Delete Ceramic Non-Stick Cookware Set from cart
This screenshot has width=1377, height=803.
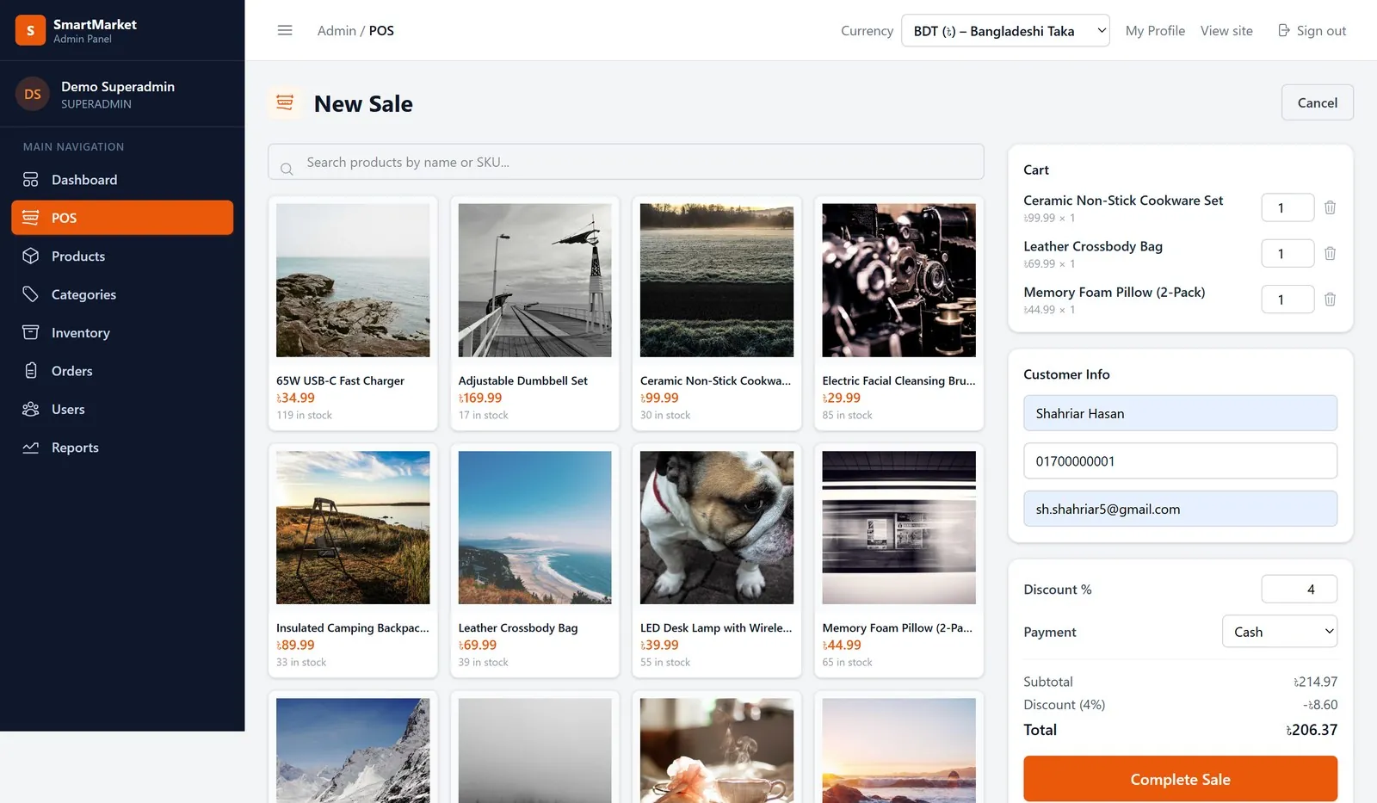(x=1330, y=207)
